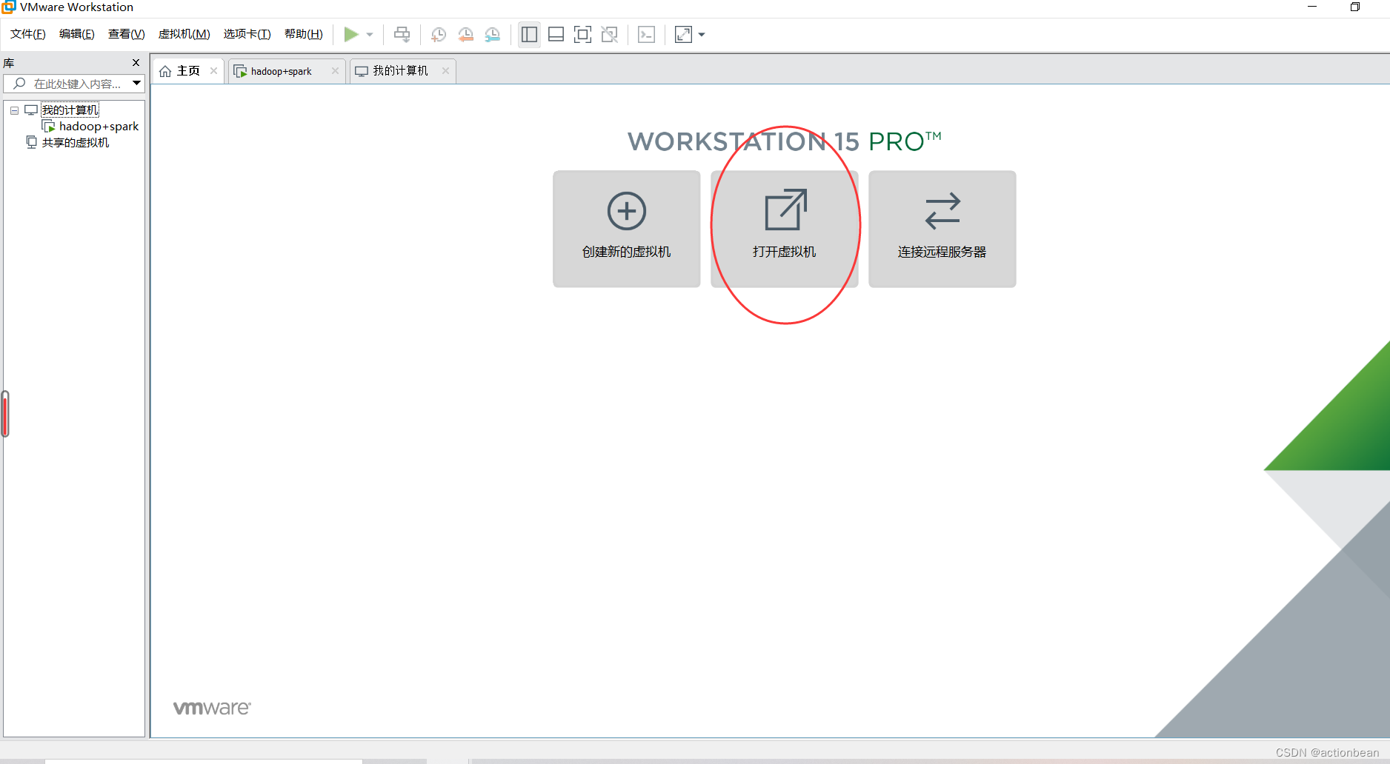
Task: Click the 连接远程服务器 button
Action: click(x=942, y=229)
